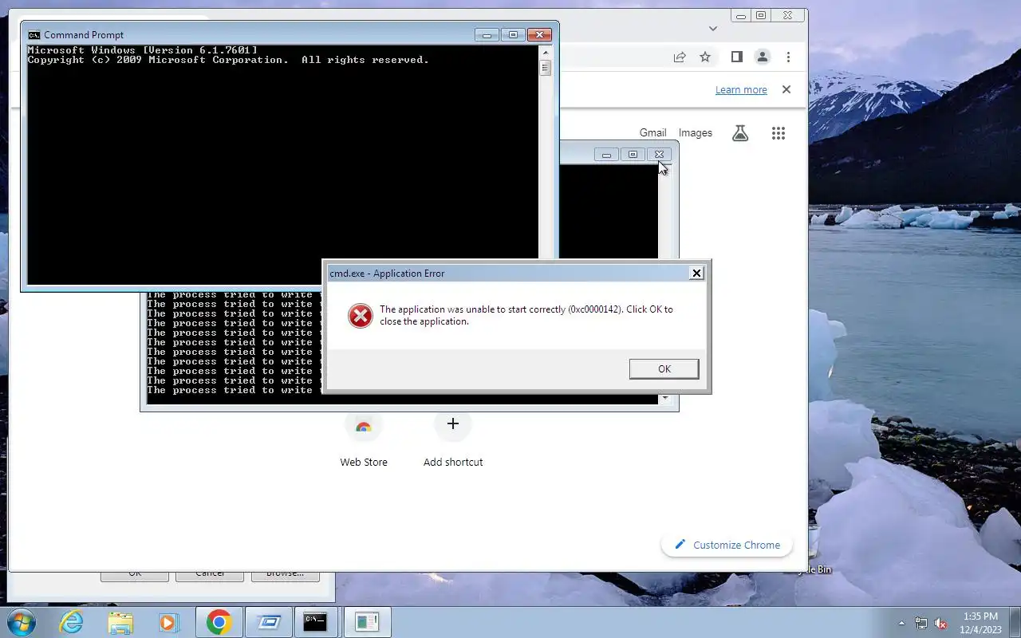Bookmark this tab with the star icon
The height and width of the screenshot is (638, 1021).
(x=705, y=57)
